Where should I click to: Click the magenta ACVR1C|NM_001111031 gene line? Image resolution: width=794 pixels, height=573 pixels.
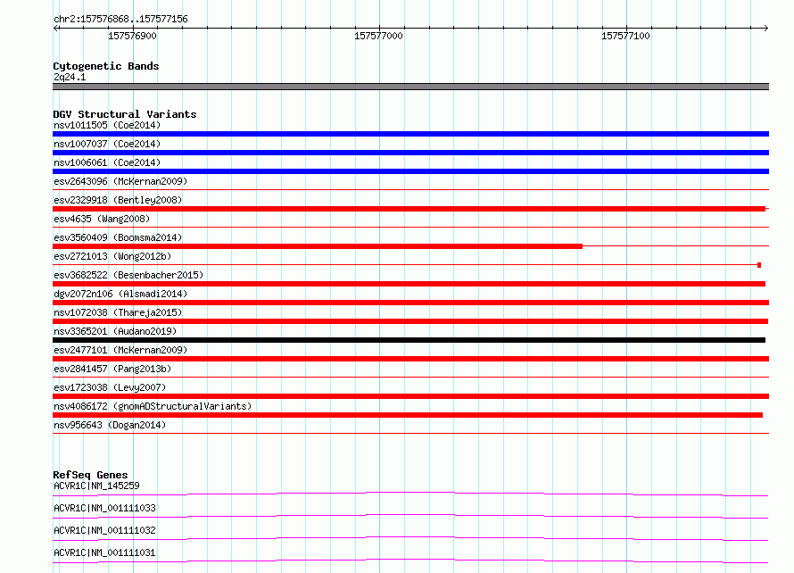pyautogui.click(x=410, y=561)
